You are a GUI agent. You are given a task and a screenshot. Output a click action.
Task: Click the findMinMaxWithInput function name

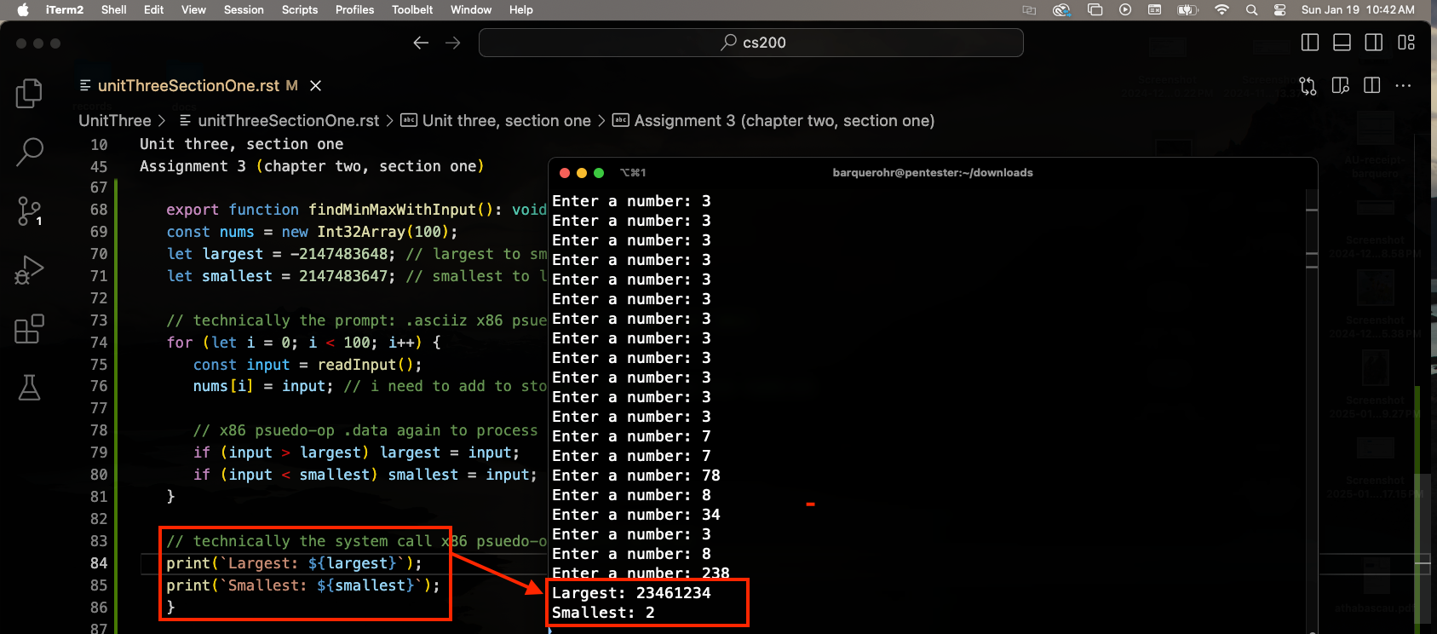(x=392, y=210)
